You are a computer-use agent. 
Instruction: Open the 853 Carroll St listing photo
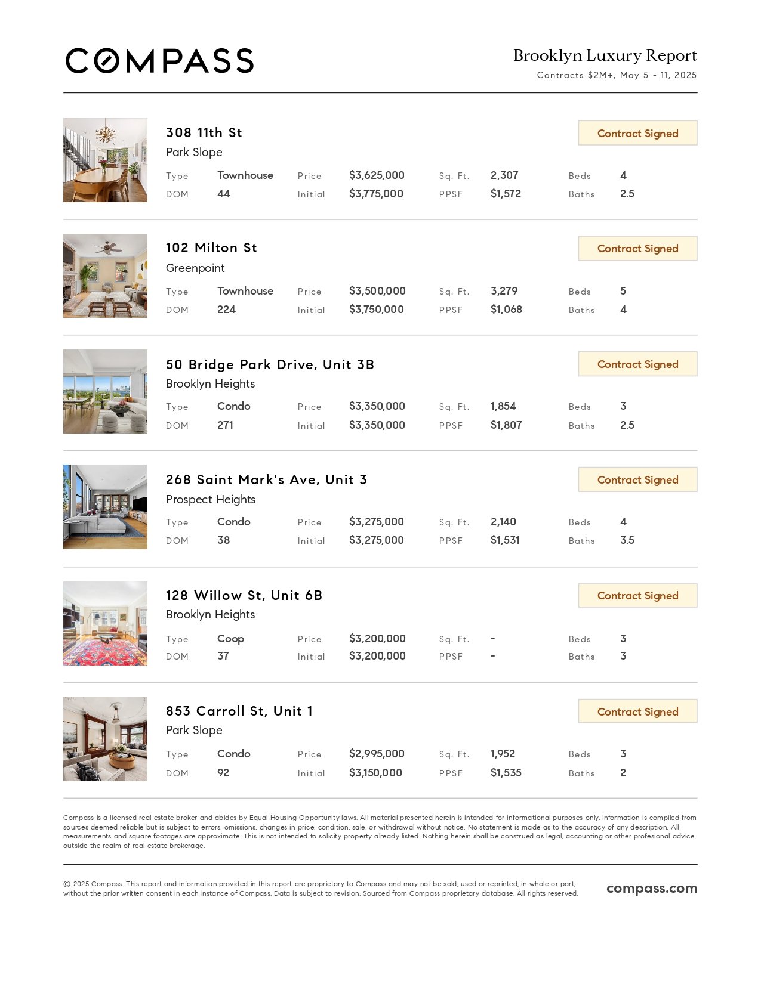click(105, 739)
